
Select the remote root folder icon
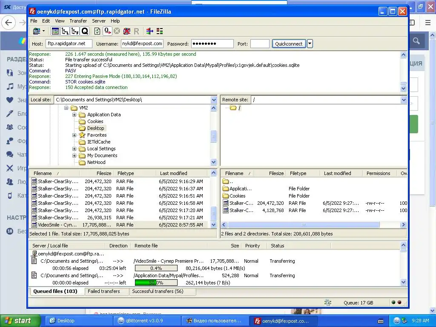[233, 108]
